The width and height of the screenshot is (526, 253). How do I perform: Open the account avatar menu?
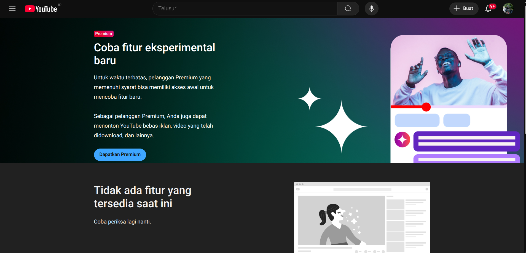pyautogui.click(x=508, y=9)
